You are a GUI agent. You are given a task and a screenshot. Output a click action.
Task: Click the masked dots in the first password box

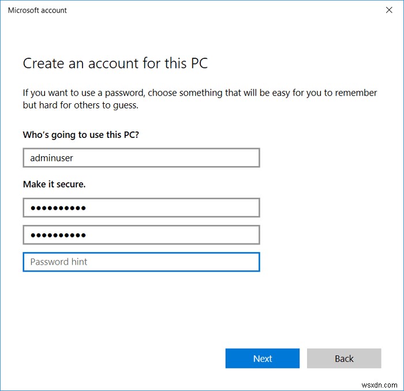tap(58, 208)
